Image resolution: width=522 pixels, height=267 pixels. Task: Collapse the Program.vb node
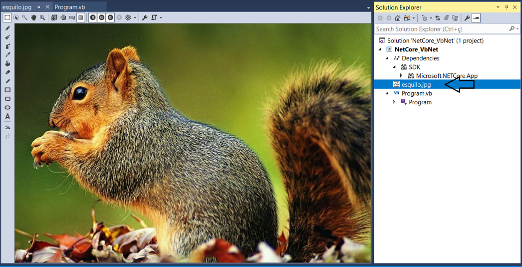[387, 93]
